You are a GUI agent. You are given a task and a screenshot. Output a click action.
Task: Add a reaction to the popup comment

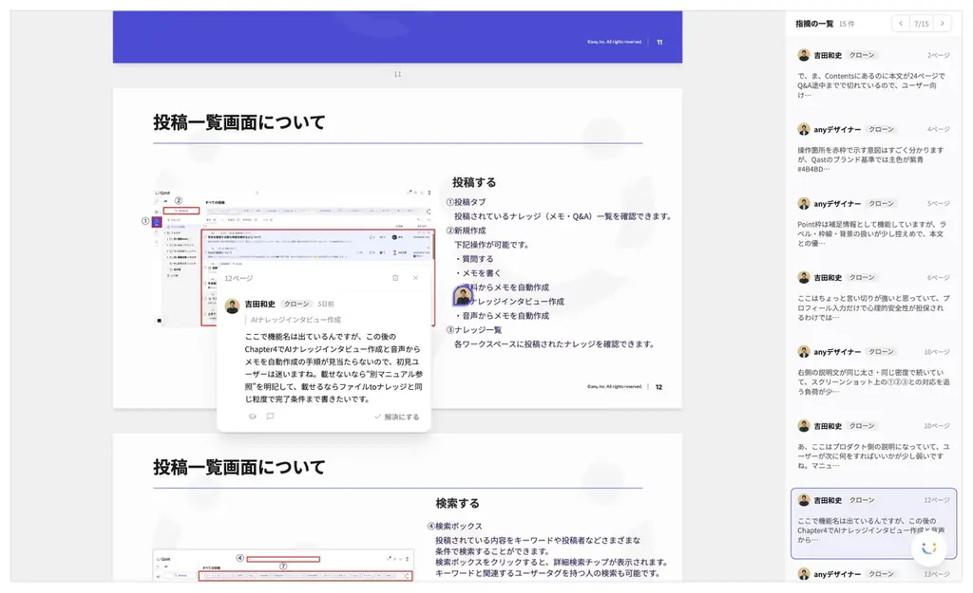[x=253, y=417]
